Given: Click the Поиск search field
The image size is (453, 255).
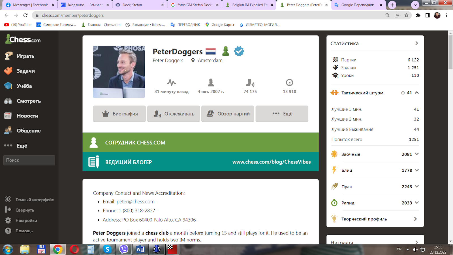Looking at the screenshot, I should pyautogui.click(x=29, y=160).
